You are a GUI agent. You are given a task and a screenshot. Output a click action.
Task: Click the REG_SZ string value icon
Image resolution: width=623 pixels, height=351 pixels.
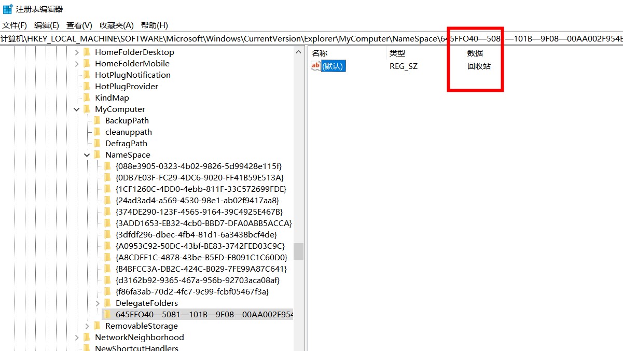[316, 66]
